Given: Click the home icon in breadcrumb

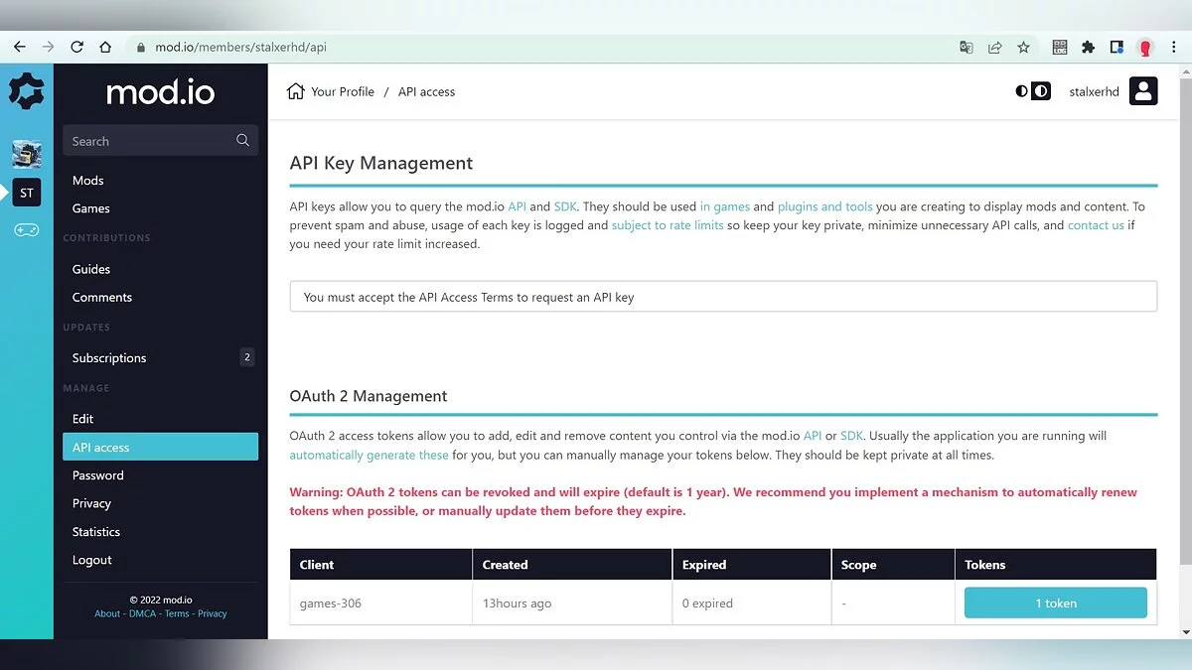Looking at the screenshot, I should click(x=295, y=91).
